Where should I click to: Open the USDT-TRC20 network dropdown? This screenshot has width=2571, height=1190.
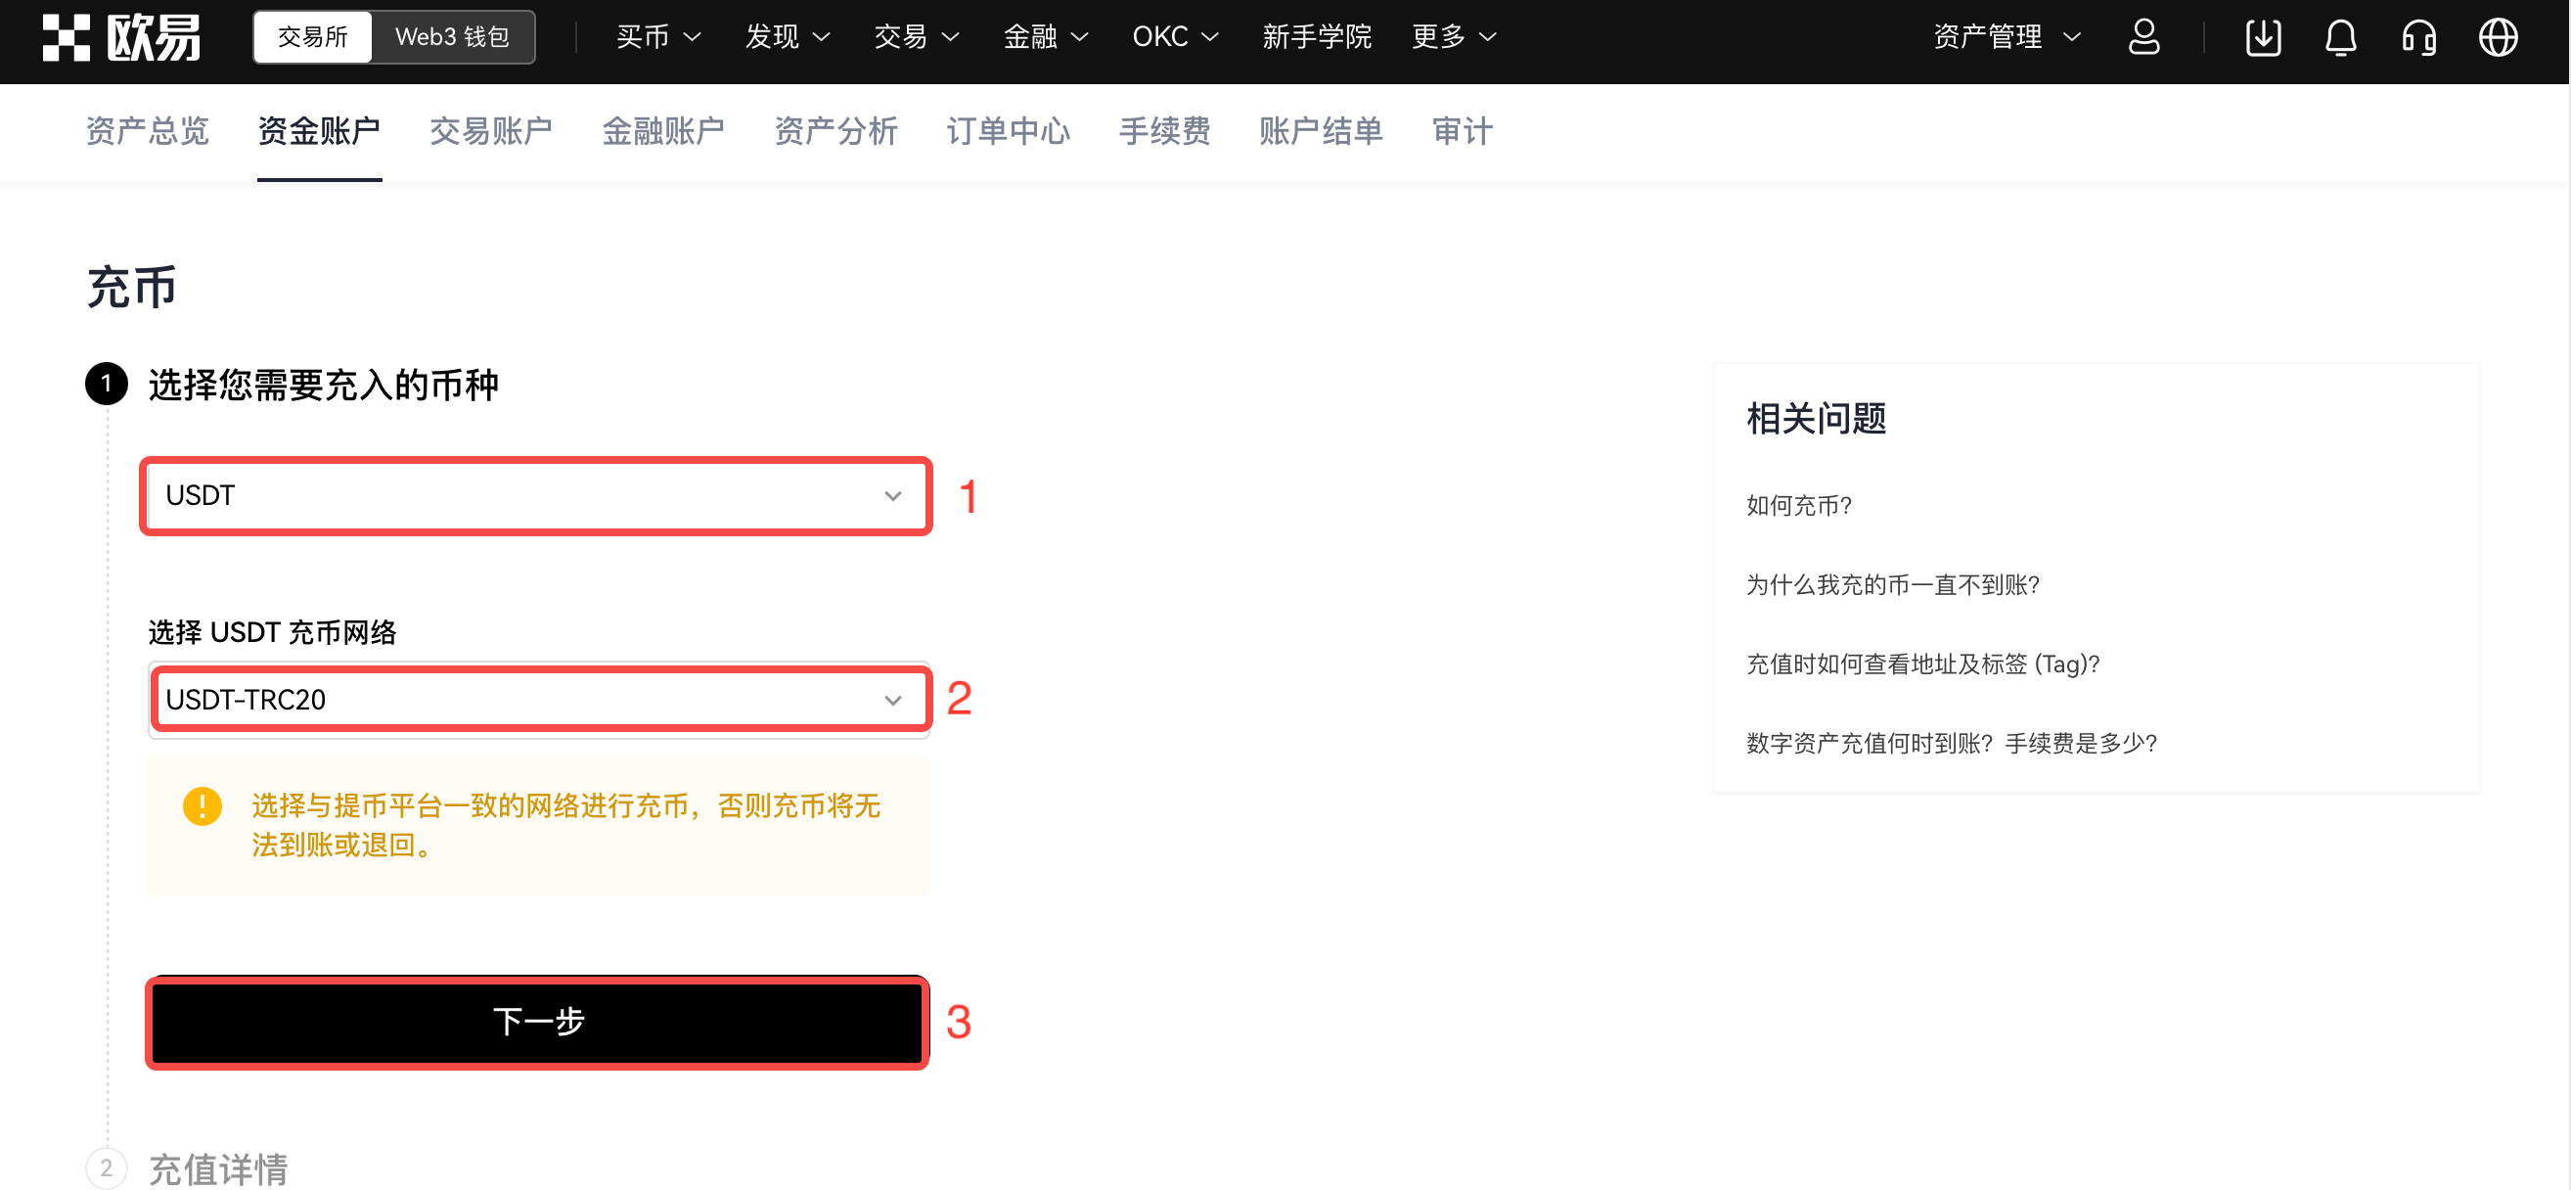pyautogui.click(x=538, y=700)
